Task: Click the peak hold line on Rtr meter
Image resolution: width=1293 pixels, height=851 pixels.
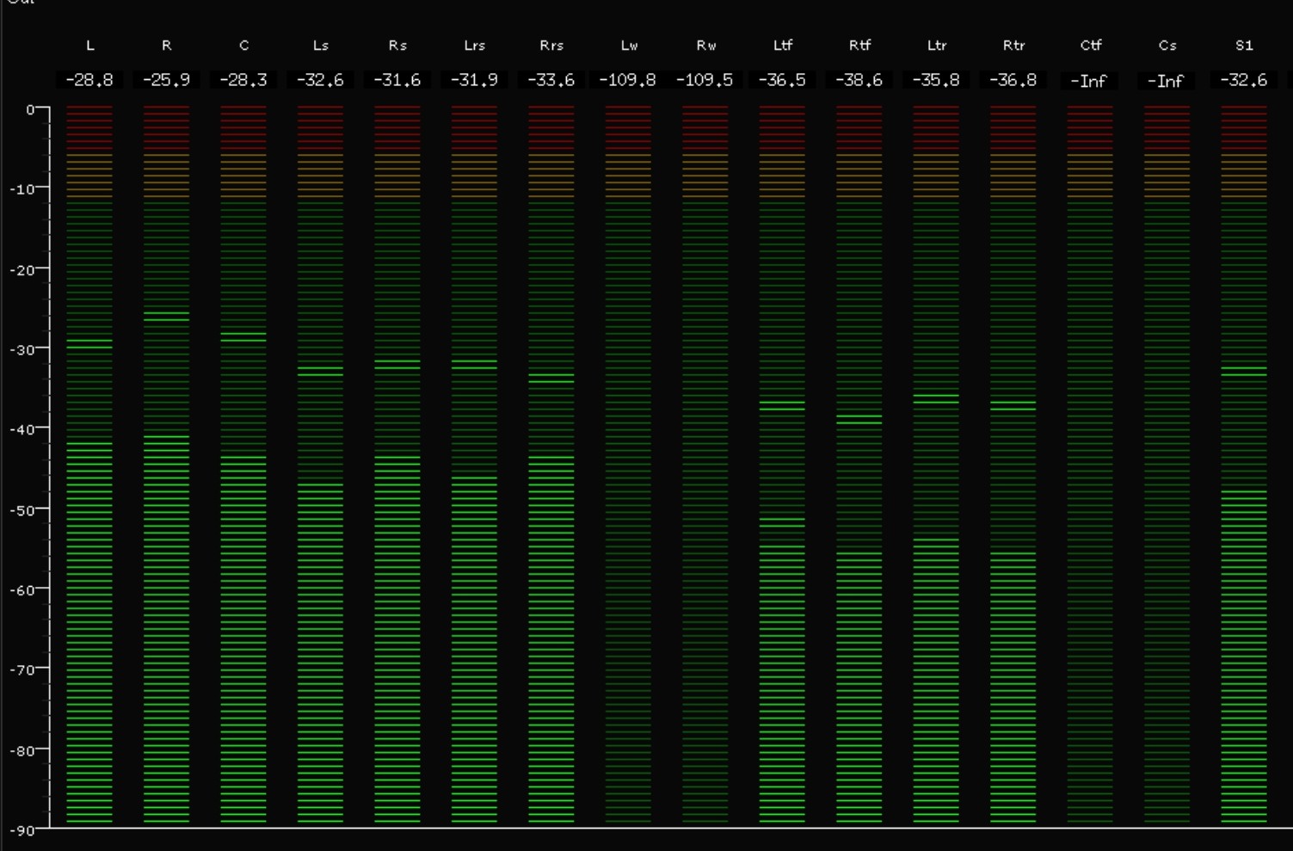Action: tap(1013, 404)
